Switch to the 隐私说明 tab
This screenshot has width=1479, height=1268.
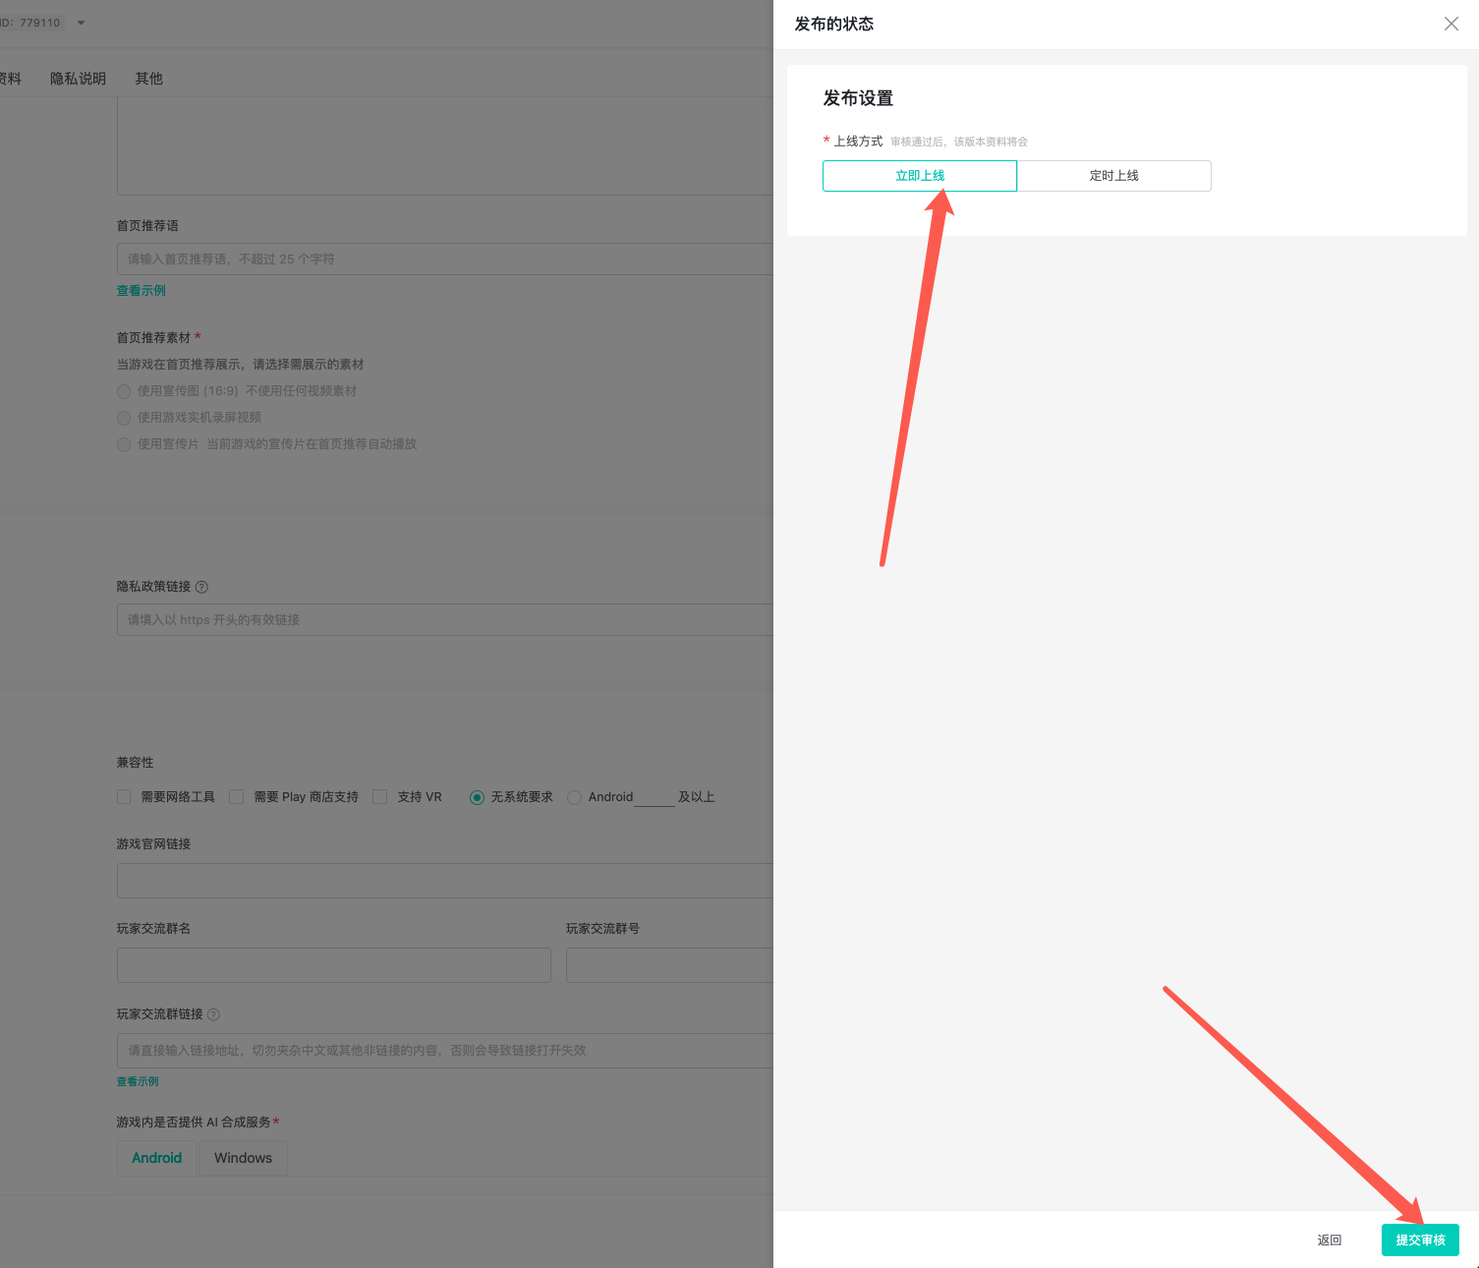(x=78, y=79)
